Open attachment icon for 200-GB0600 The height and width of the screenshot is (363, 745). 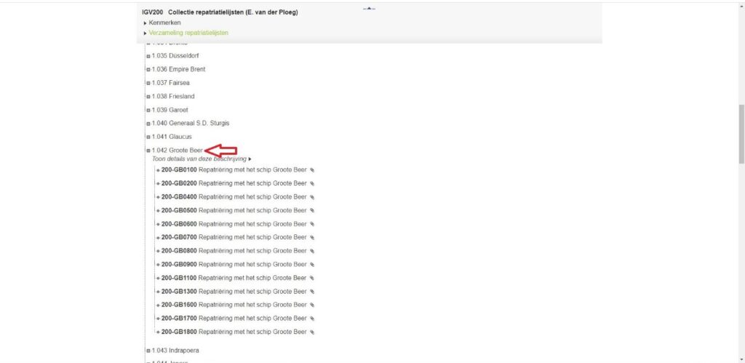pos(312,224)
